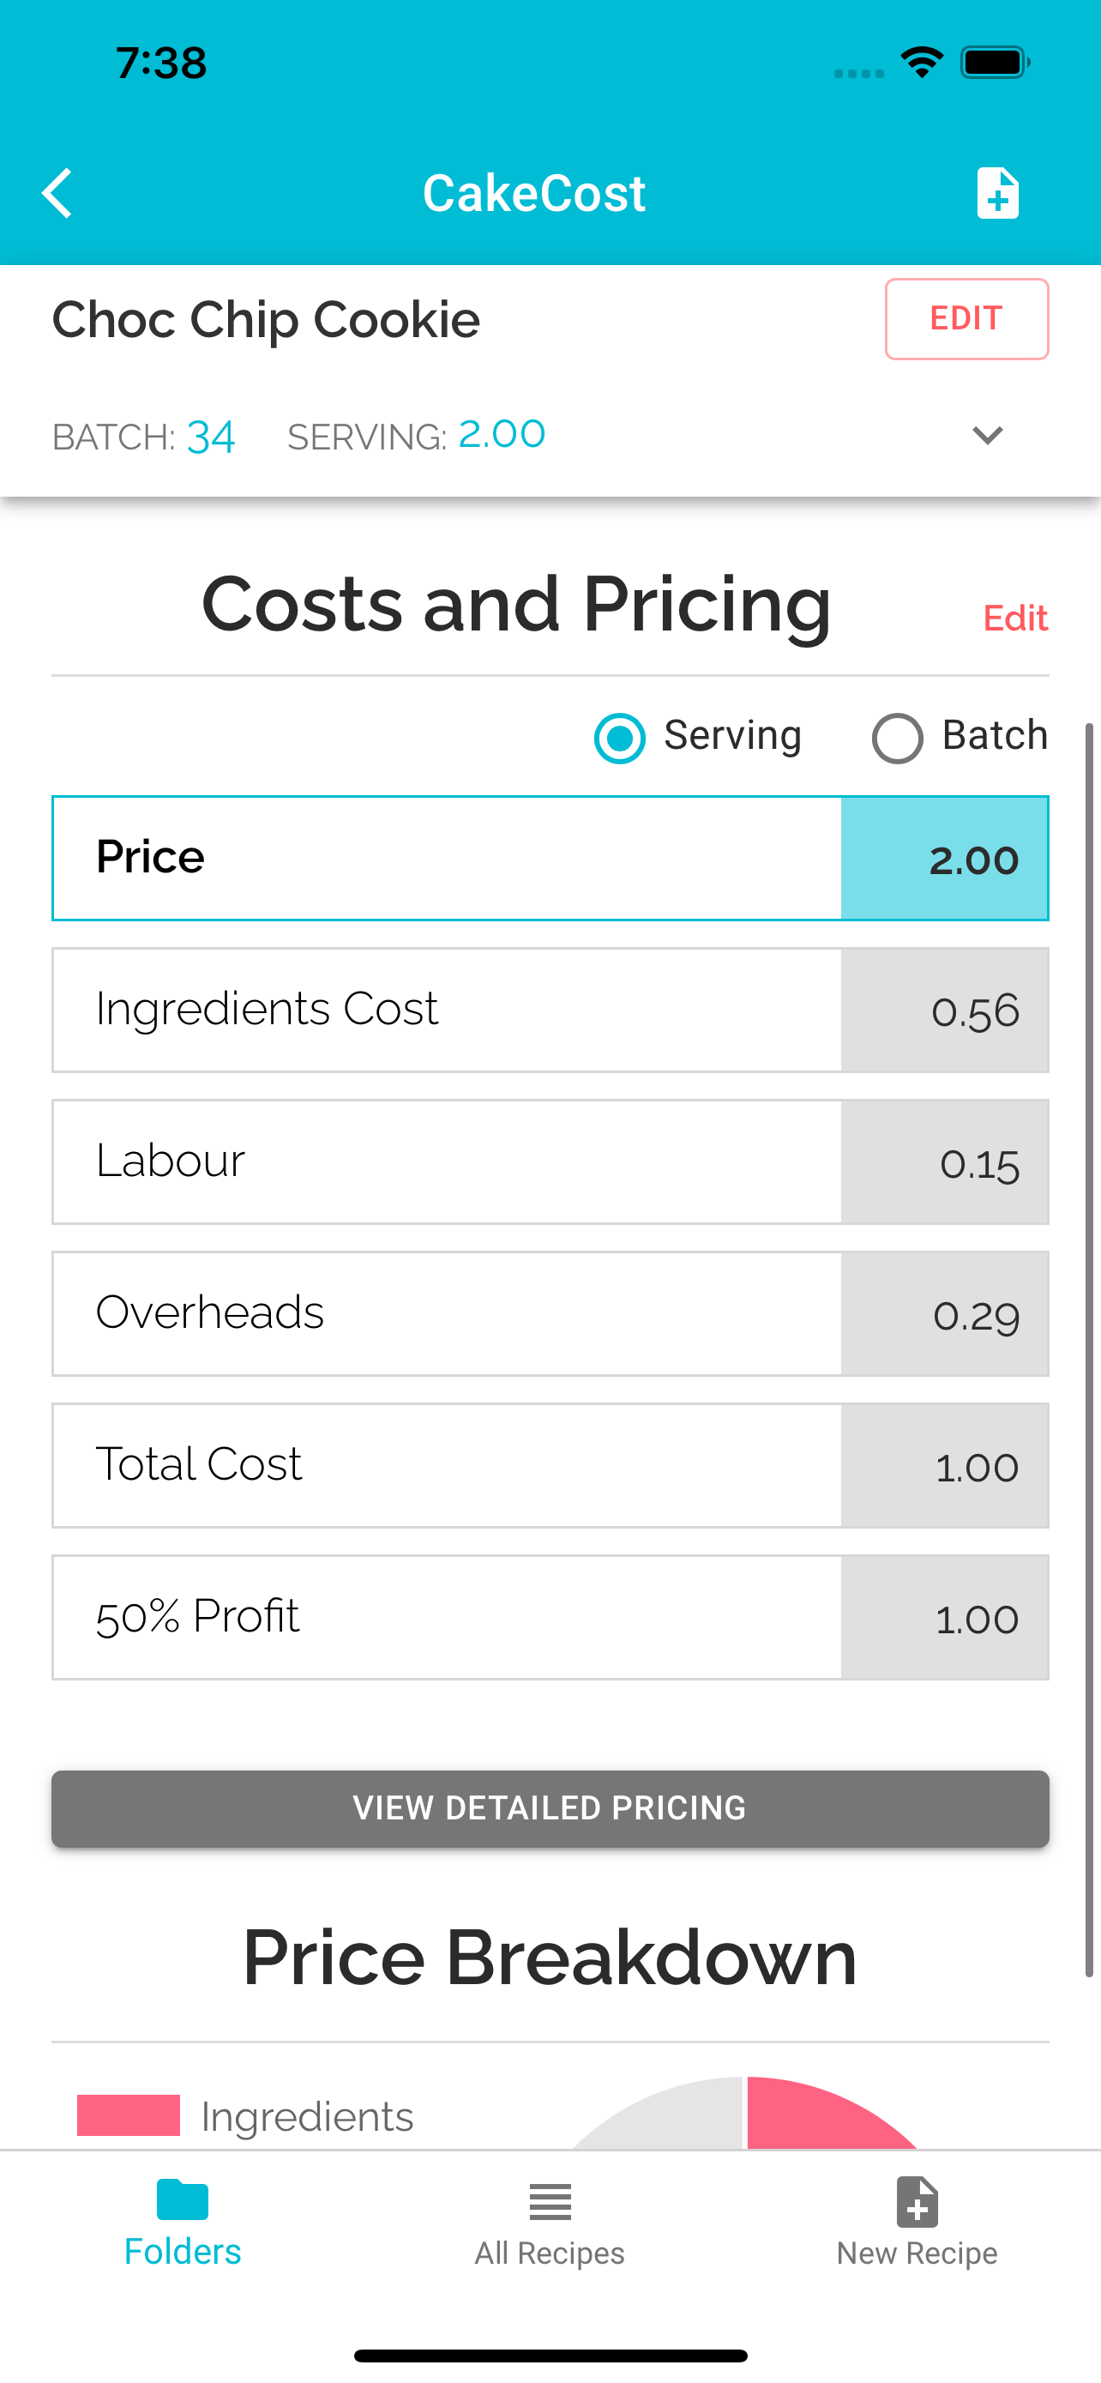Tap the All Recipes list icon
The height and width of the screenshot is (2383, 1101).
pos(550,2202)
